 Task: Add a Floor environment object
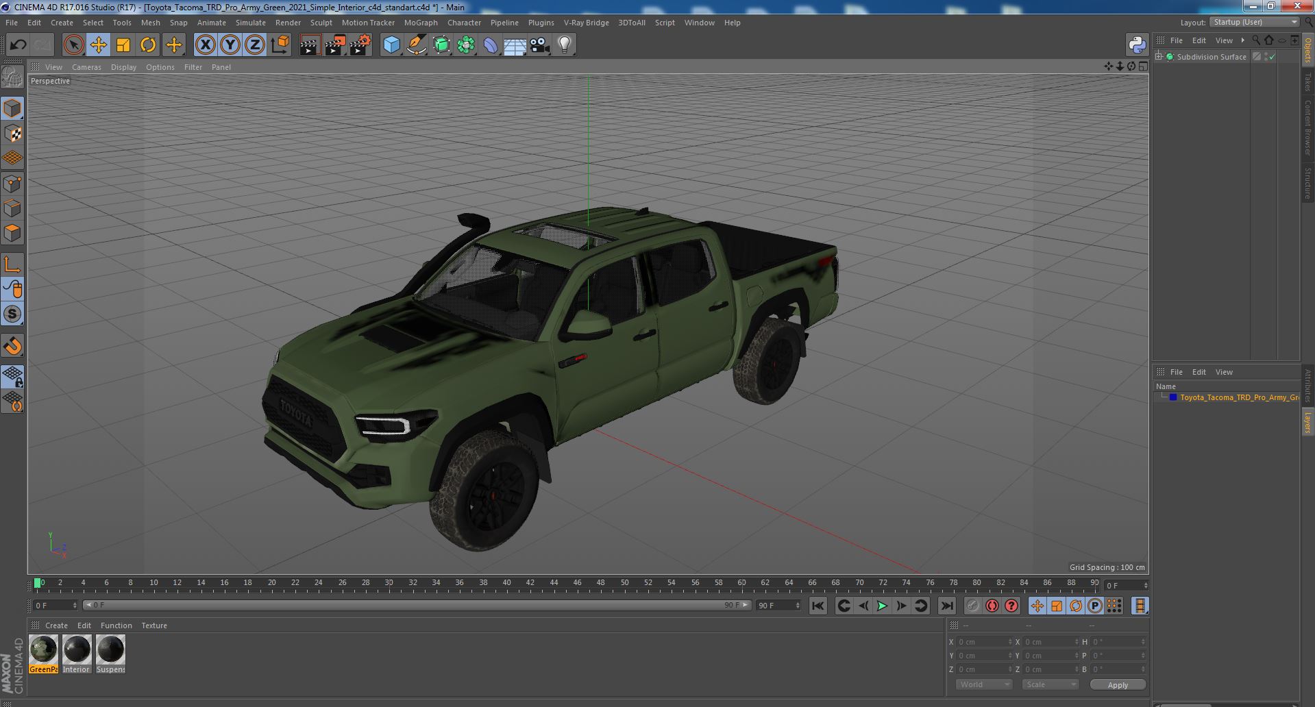515,45
